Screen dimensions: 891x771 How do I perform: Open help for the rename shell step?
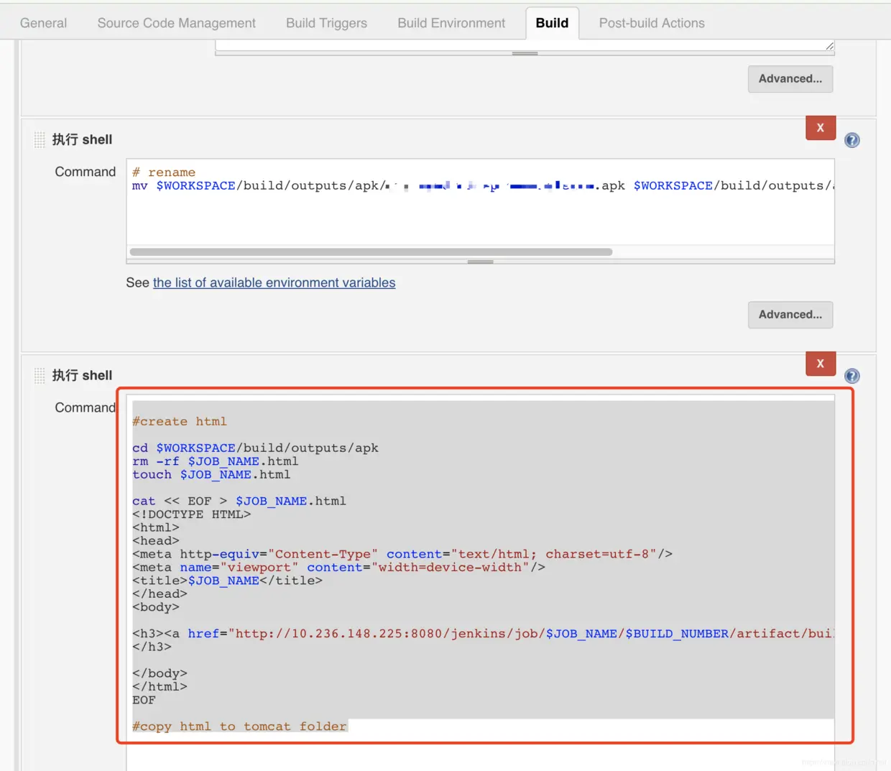852,140
